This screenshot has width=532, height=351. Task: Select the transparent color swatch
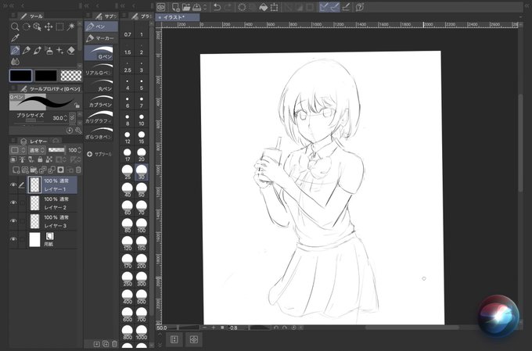click(71, 76)
